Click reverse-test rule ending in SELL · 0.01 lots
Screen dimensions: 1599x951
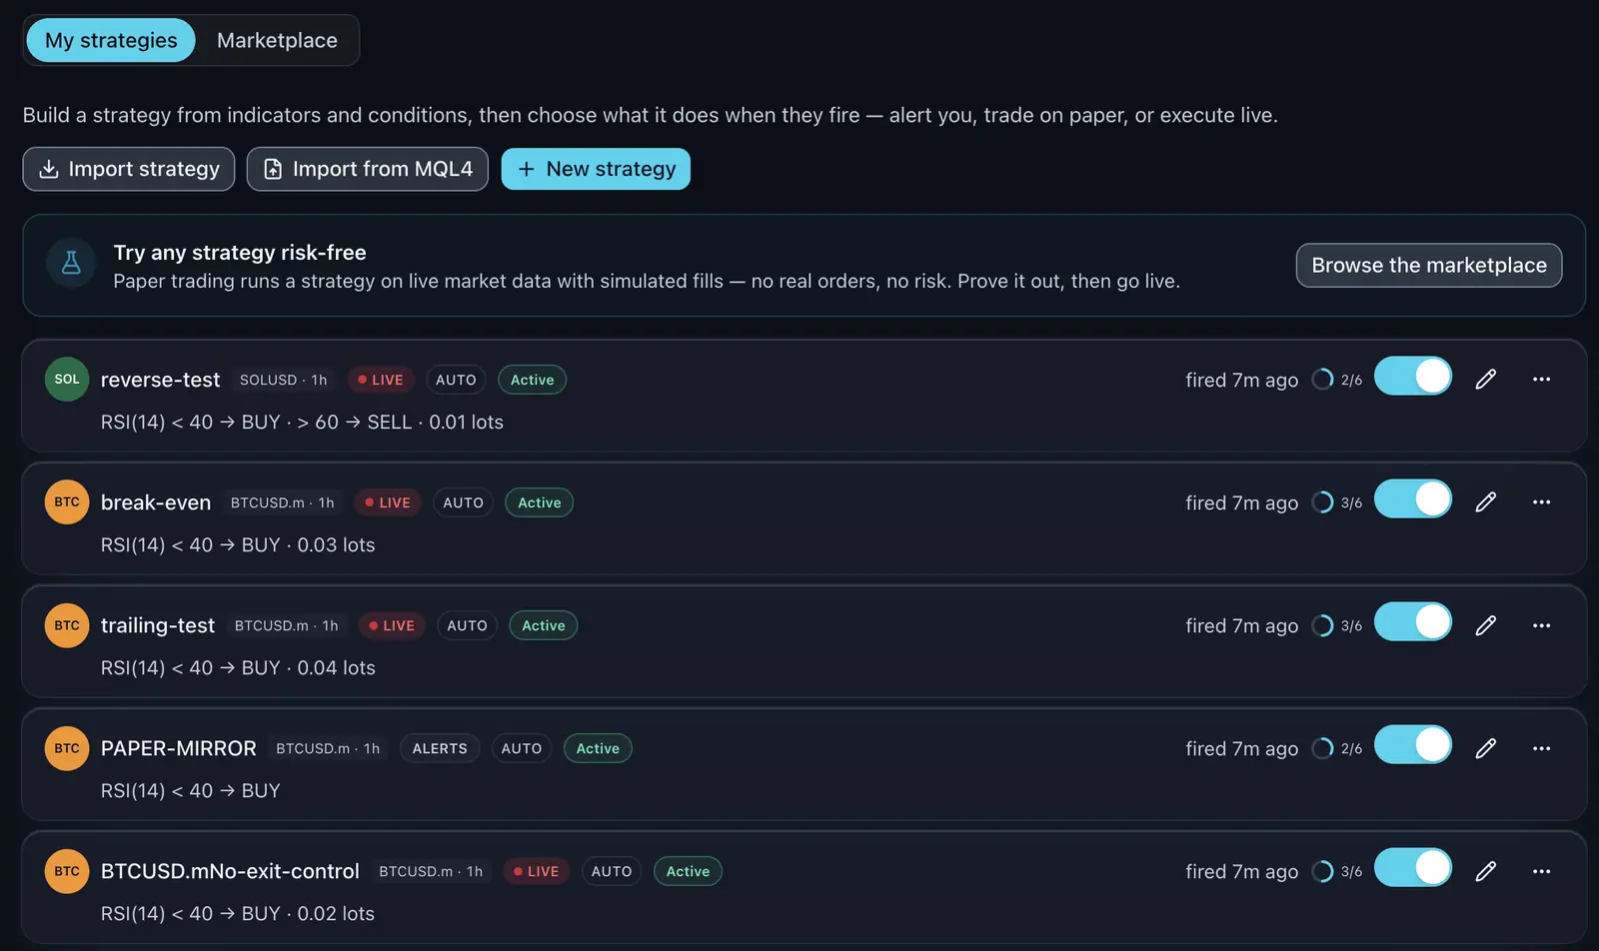(x=302, y=422)
